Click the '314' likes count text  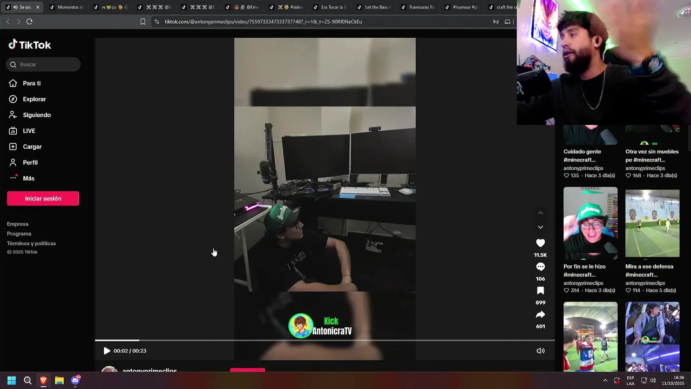[575, 290]
